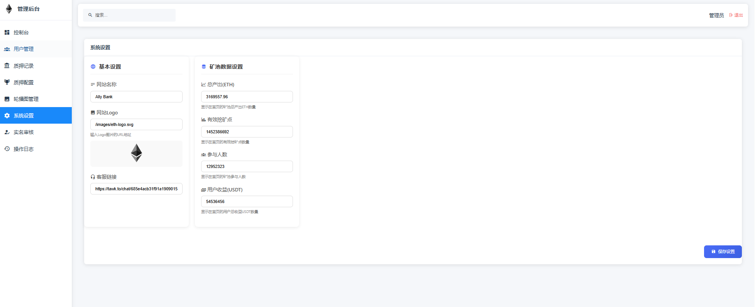Click the 系统设置 gear icon
Image resolution: width=755 pixels, height=307 pixels.
pyautogui.click(x=7, y=116)
